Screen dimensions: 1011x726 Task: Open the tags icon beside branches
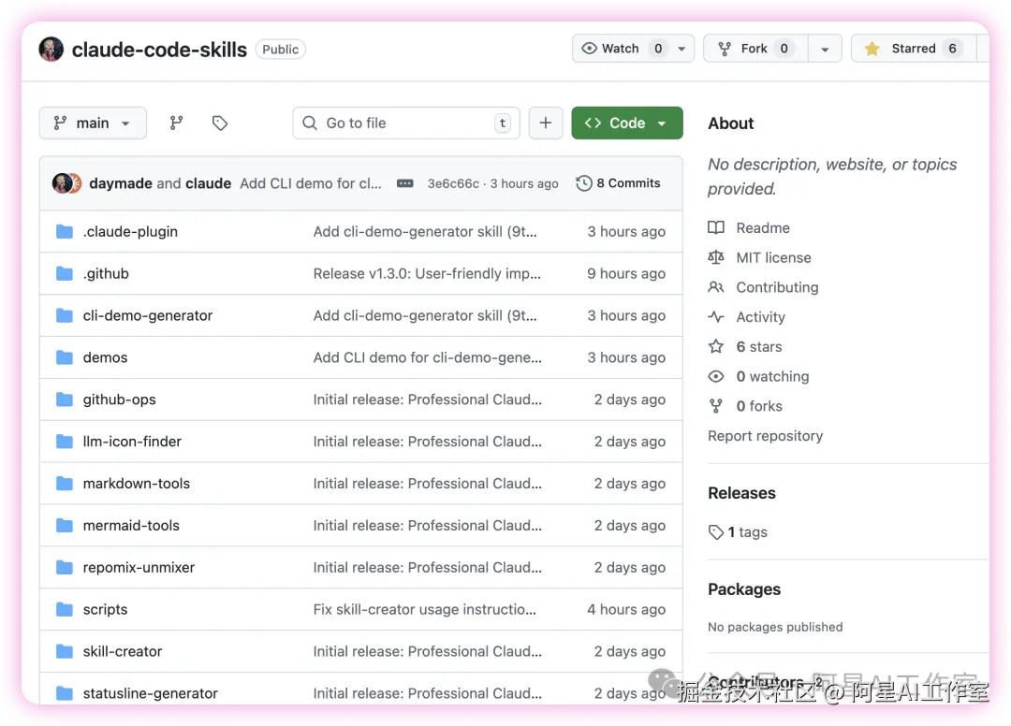click(220, 123)
